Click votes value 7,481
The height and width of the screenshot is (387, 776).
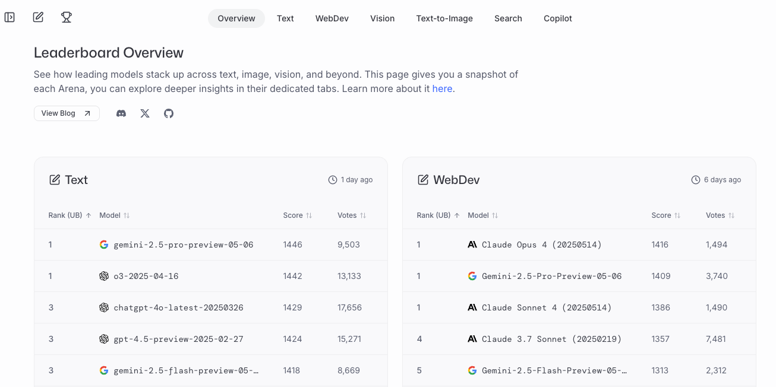point(716,339)
